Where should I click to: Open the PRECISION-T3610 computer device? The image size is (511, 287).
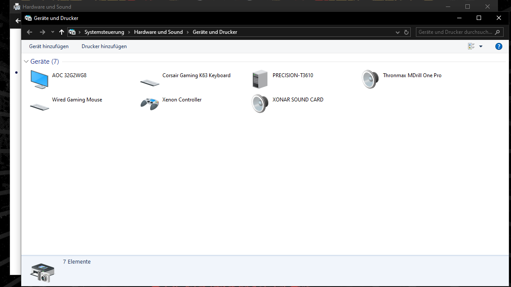click(x=293, y=75)
